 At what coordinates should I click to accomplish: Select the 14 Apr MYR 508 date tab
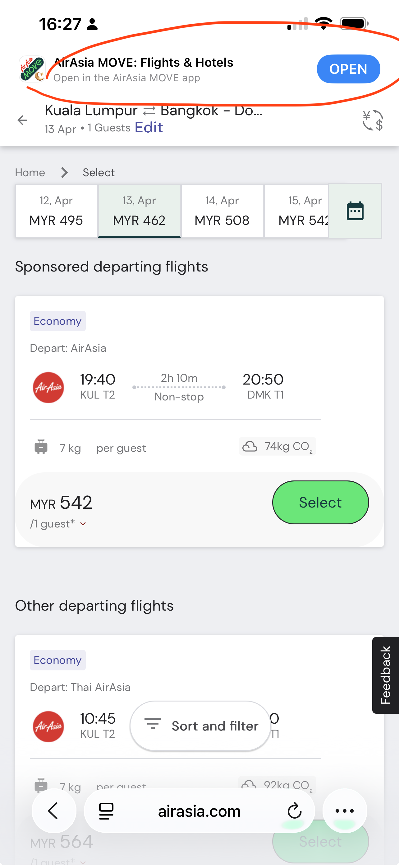click(x=222, y=211)
